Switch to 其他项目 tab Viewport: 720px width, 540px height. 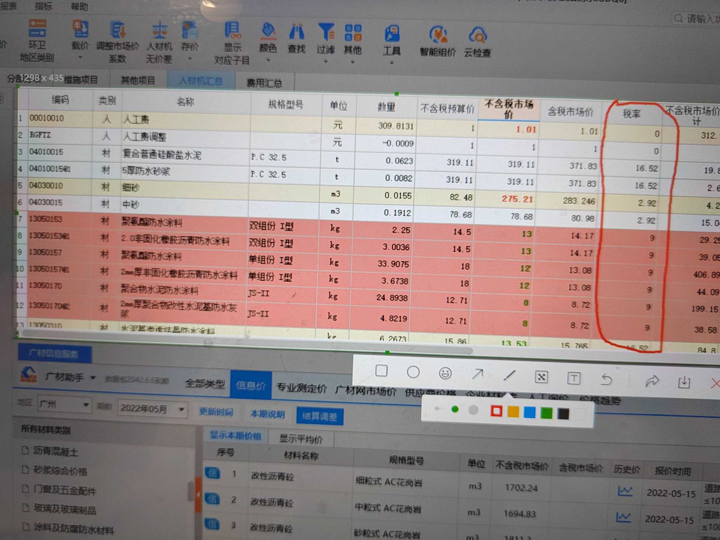138,80
